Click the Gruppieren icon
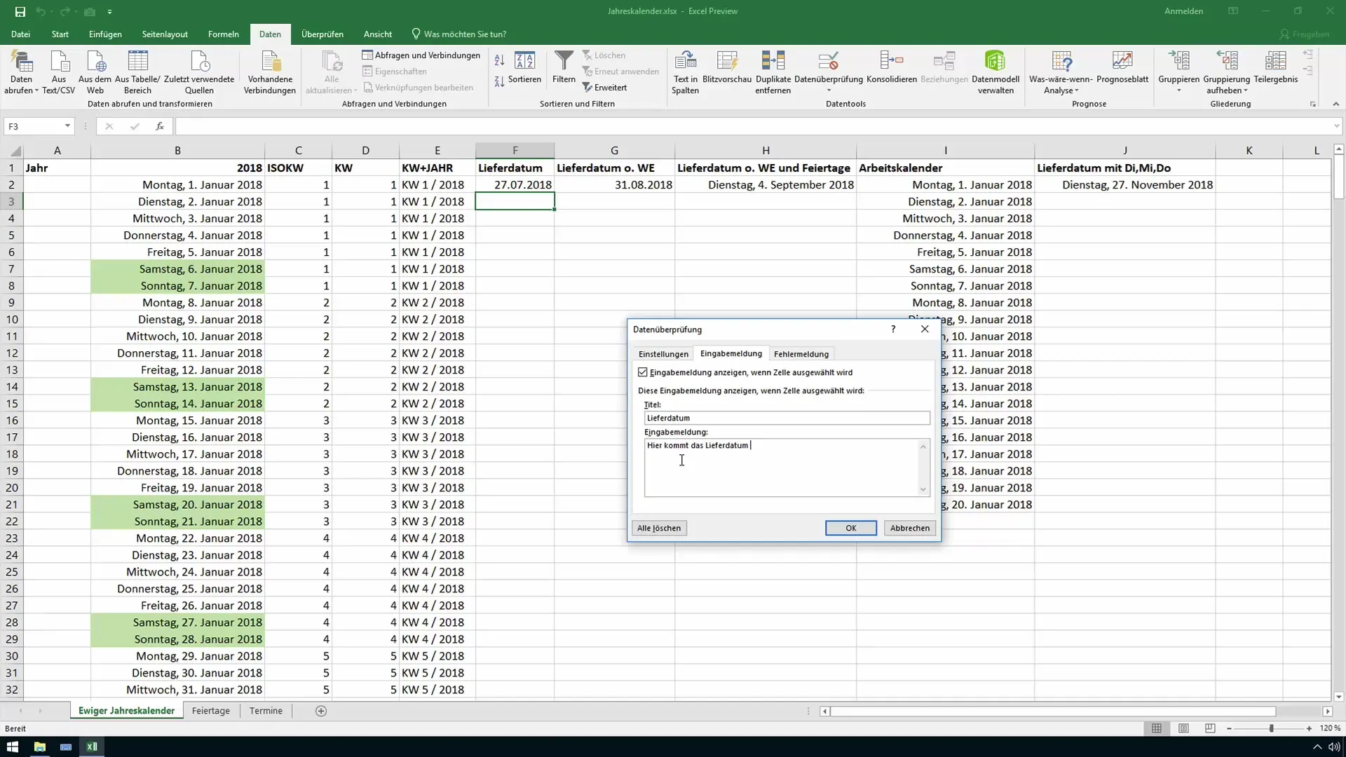 pyautogui.click(x=1178, y=62)
